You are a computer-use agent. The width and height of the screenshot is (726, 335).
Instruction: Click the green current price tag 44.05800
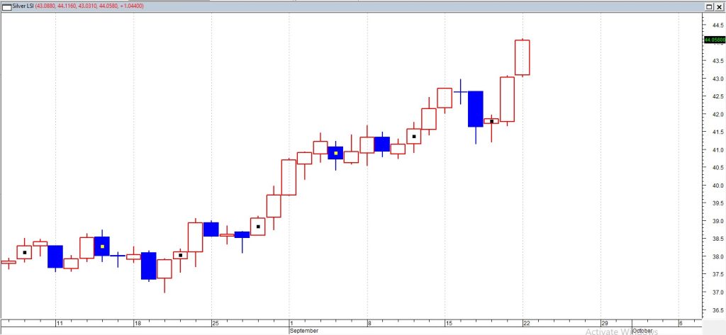point(713,40)
